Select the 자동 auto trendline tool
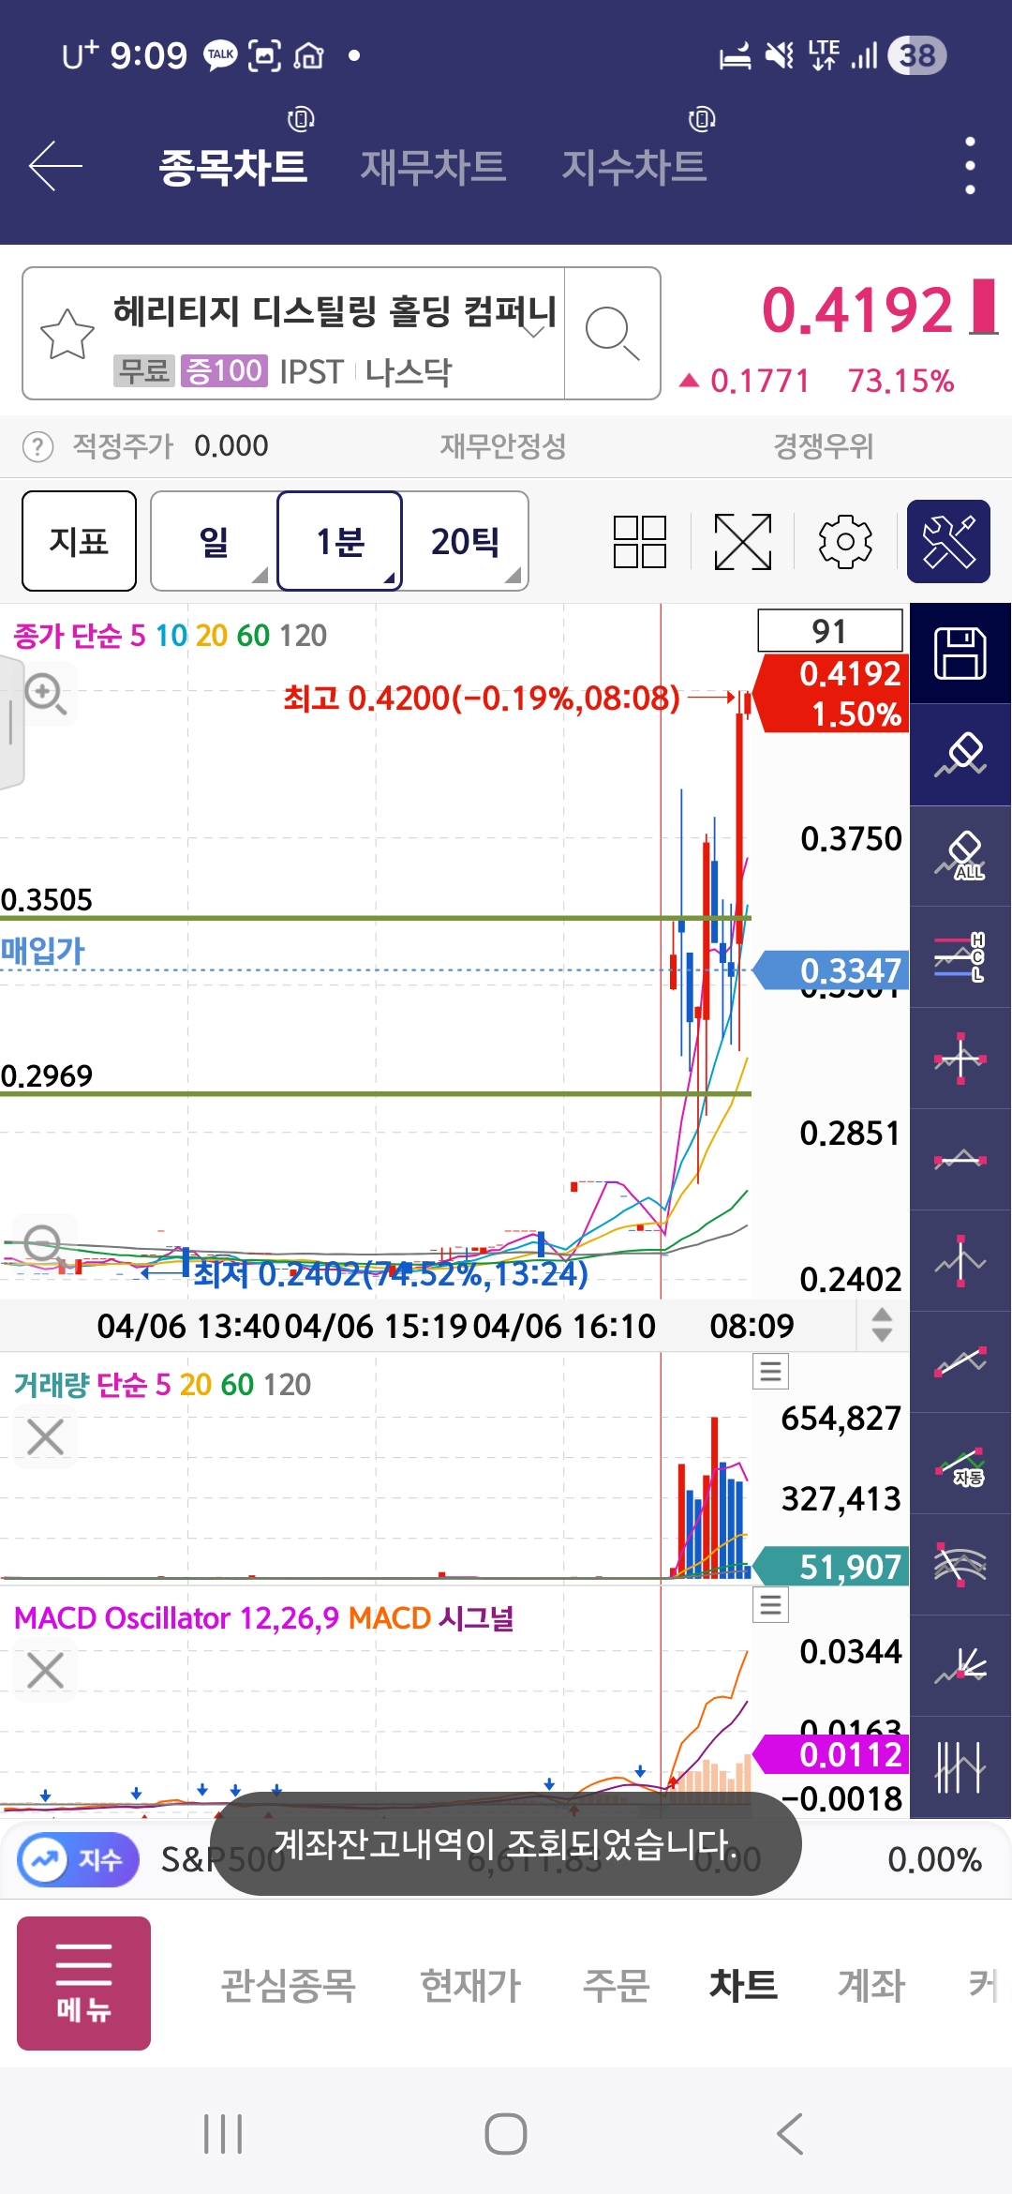The height and width of the screenshot is (2194, 1012). click(960, 1464)
